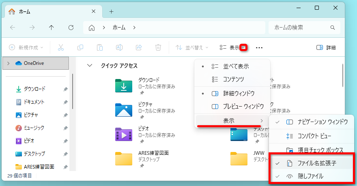Open the three-dot See more menu
Viewport: 357px width, 186px height.
point(259,48)
